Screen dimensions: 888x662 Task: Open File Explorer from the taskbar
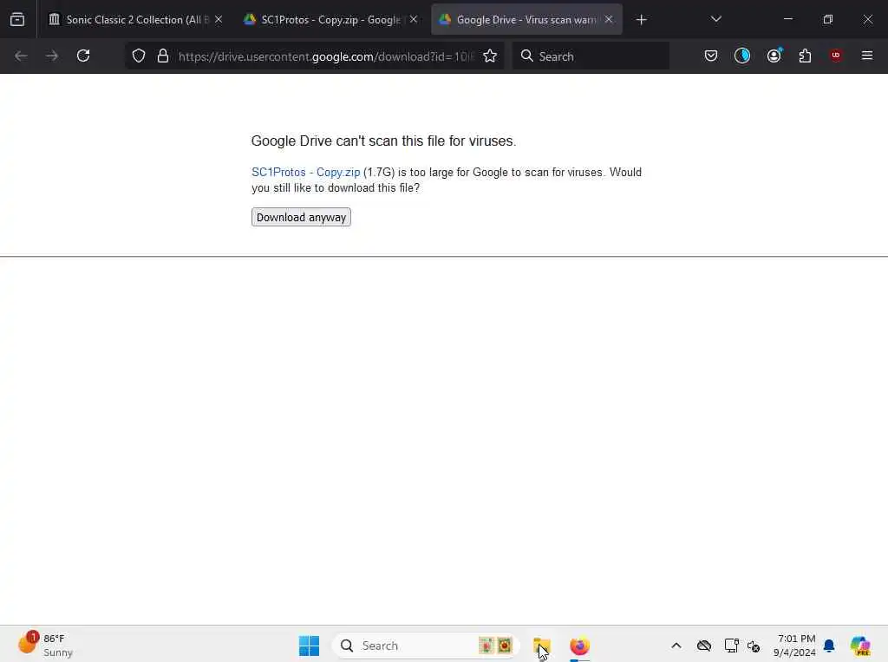[541, 646]
